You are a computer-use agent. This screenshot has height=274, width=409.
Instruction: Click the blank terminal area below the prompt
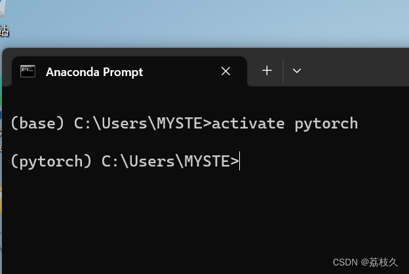point(197,216)
